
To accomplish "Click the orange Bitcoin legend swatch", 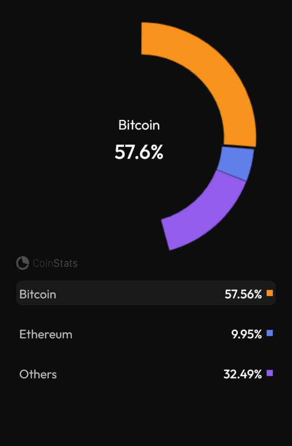I will click(x=269, y=293).
